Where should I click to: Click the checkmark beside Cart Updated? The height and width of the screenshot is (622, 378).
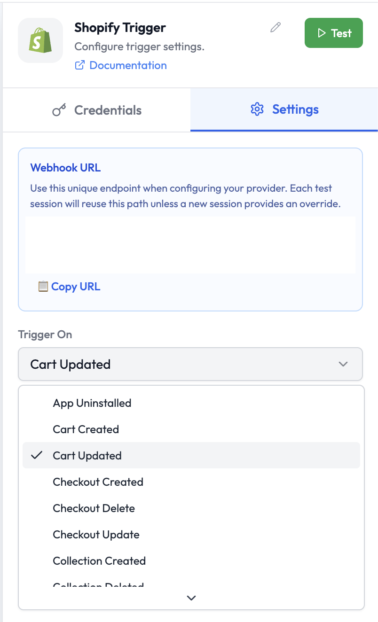point(37,455)
